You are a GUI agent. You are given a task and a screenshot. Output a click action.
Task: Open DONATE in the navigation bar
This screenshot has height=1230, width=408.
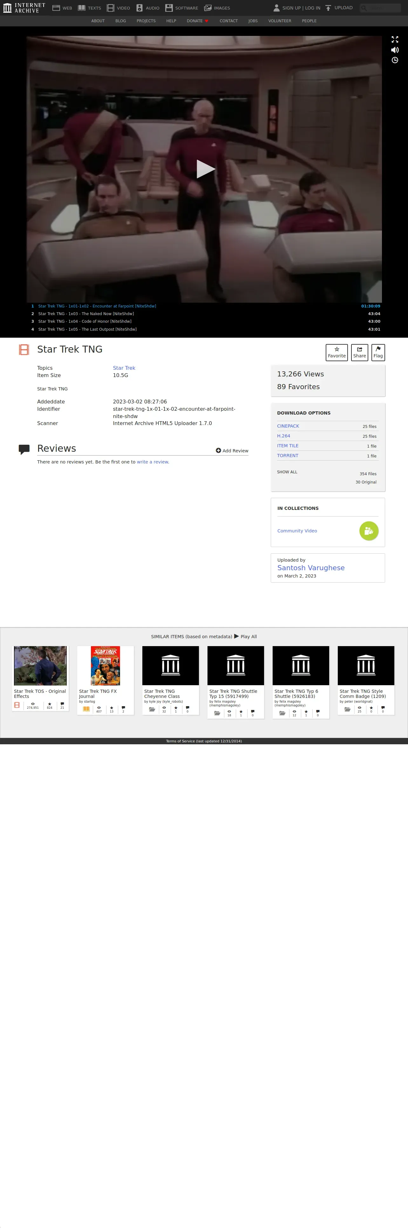point(197,21)
